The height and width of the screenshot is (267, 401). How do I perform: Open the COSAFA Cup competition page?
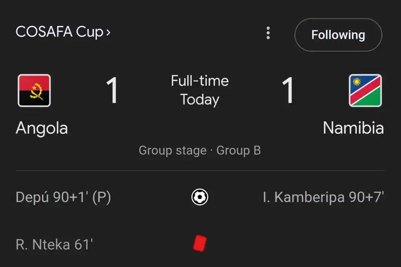pyautogui.click(x=59, y=32)
